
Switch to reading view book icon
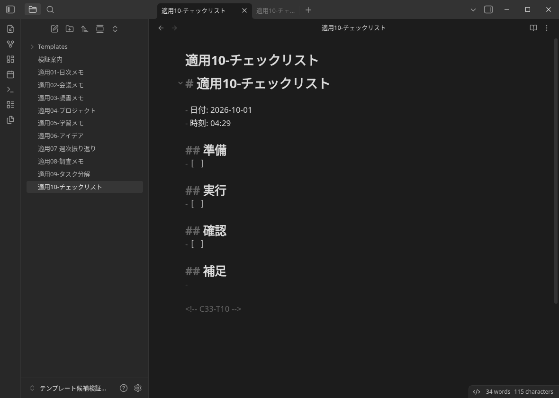click(533, 28)
